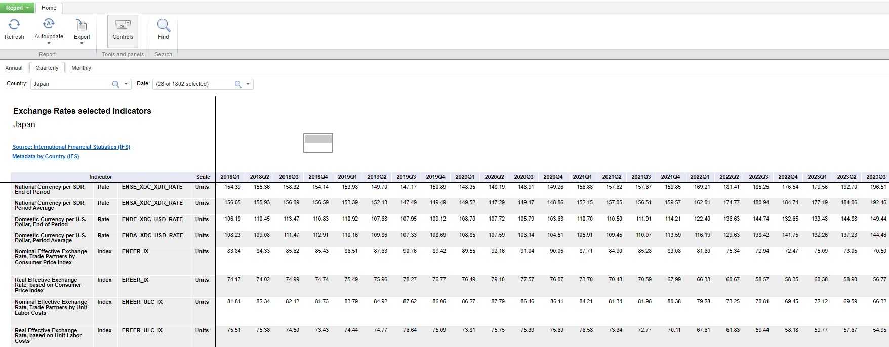Image resolution: width=889 pixels, height=347 pixels.
Task: Select the Home ribbon tab
Action: pyautogui.click(x=49, y=8)
